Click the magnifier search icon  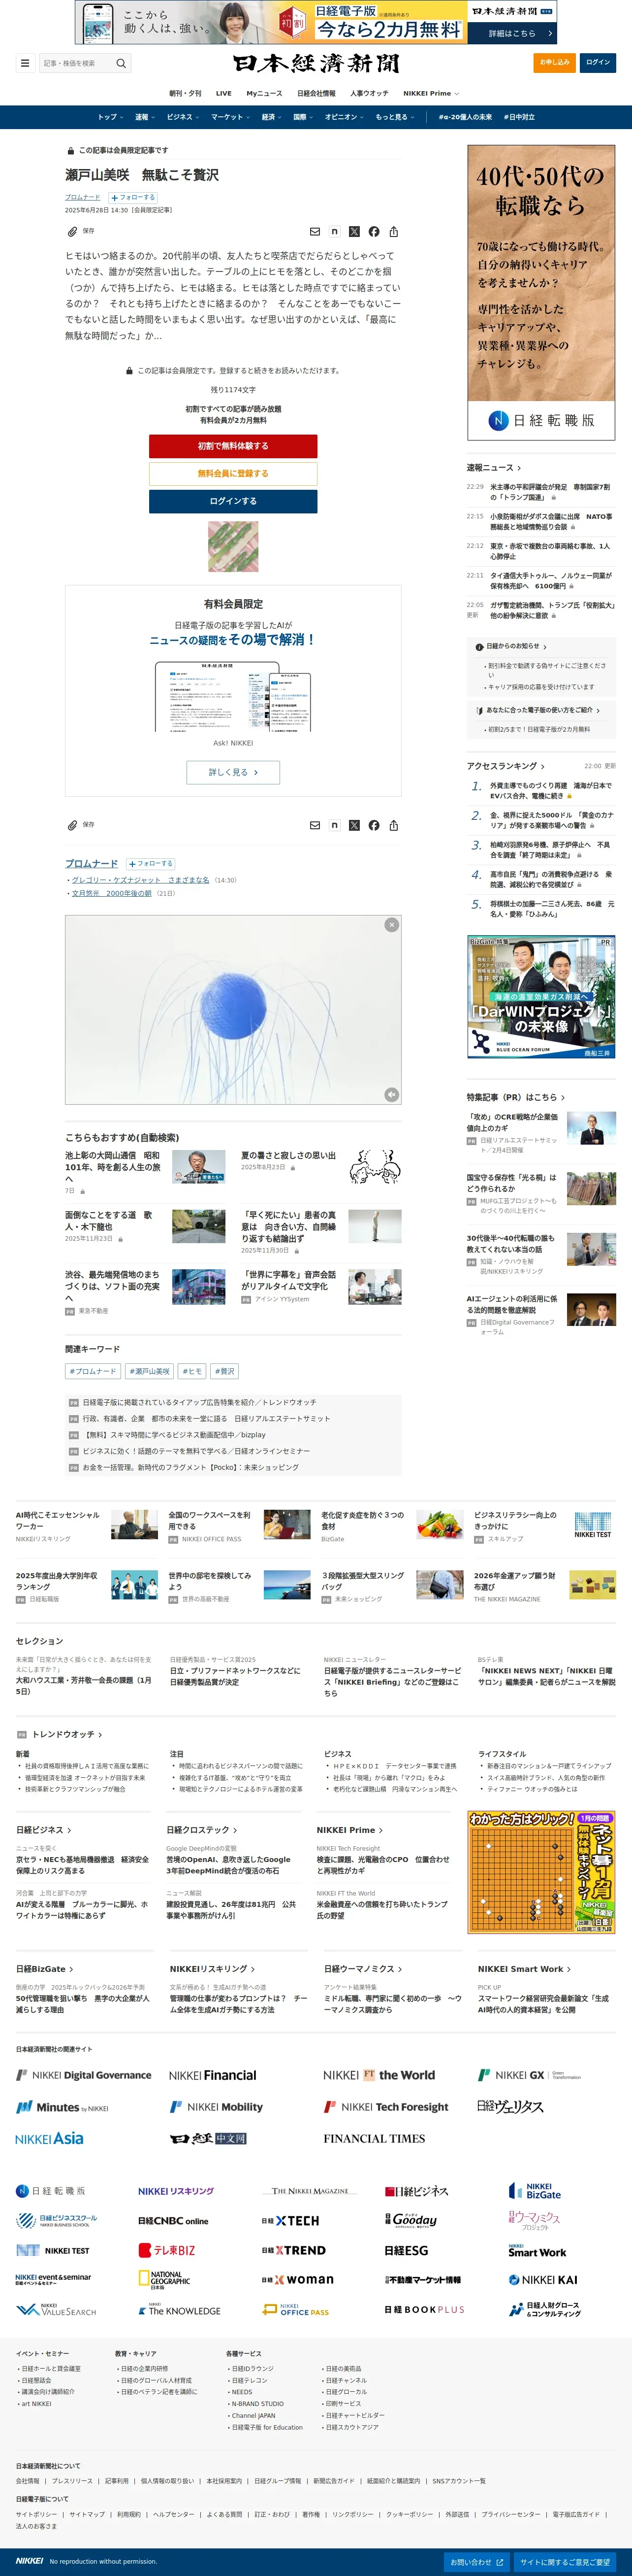click(121, 63)
